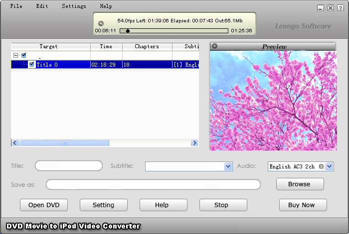This screenshot has height=234, width=349.
Task: Open the Audio track dropdown
Action: pos(330,166)
